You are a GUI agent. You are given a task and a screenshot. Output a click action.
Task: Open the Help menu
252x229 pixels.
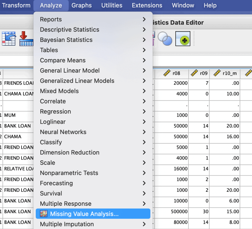tap(210, 5)
